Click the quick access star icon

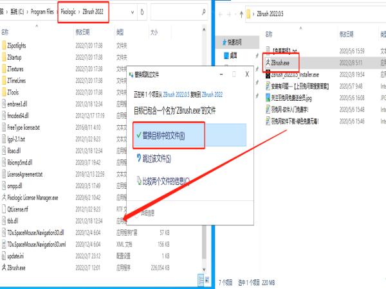pos(225,42)
